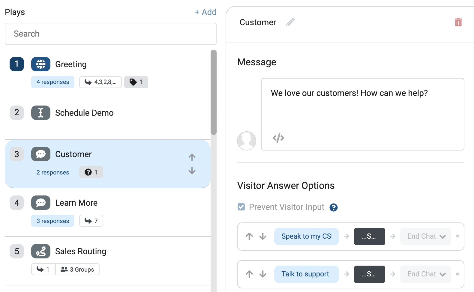This screenshot has width=474, height=292.
Task: Open Customer's 2 responses link
Action: coord(53,172)
